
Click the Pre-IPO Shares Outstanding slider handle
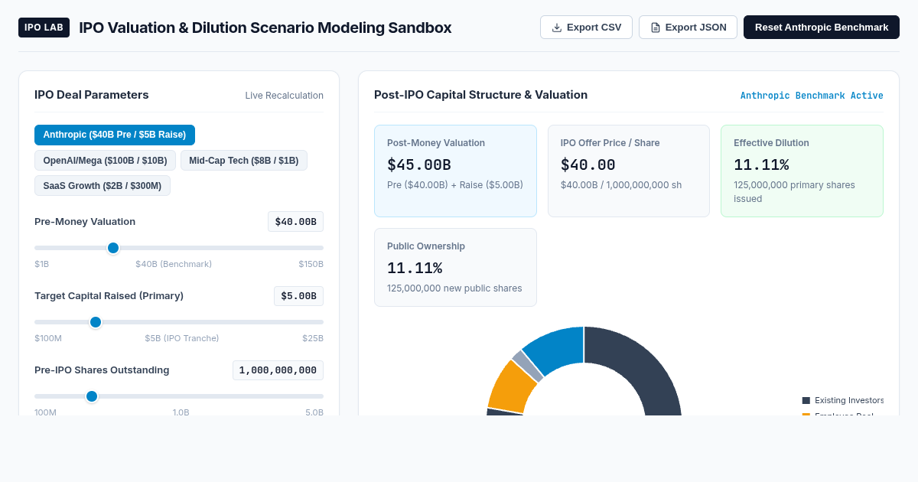(92, 396)
